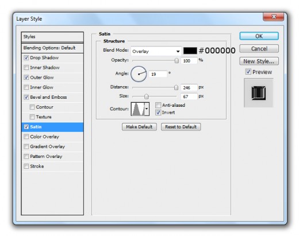Click the Size slider handle
The image size is (299, 236).
[146, 96]
